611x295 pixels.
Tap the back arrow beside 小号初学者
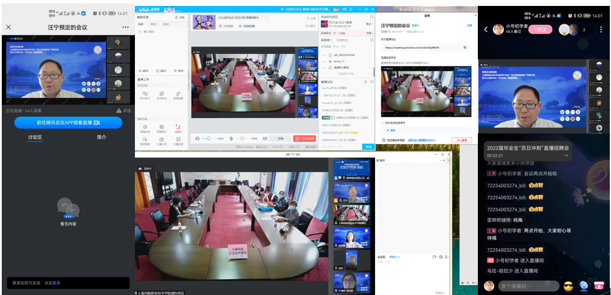[x=486, y=29]
